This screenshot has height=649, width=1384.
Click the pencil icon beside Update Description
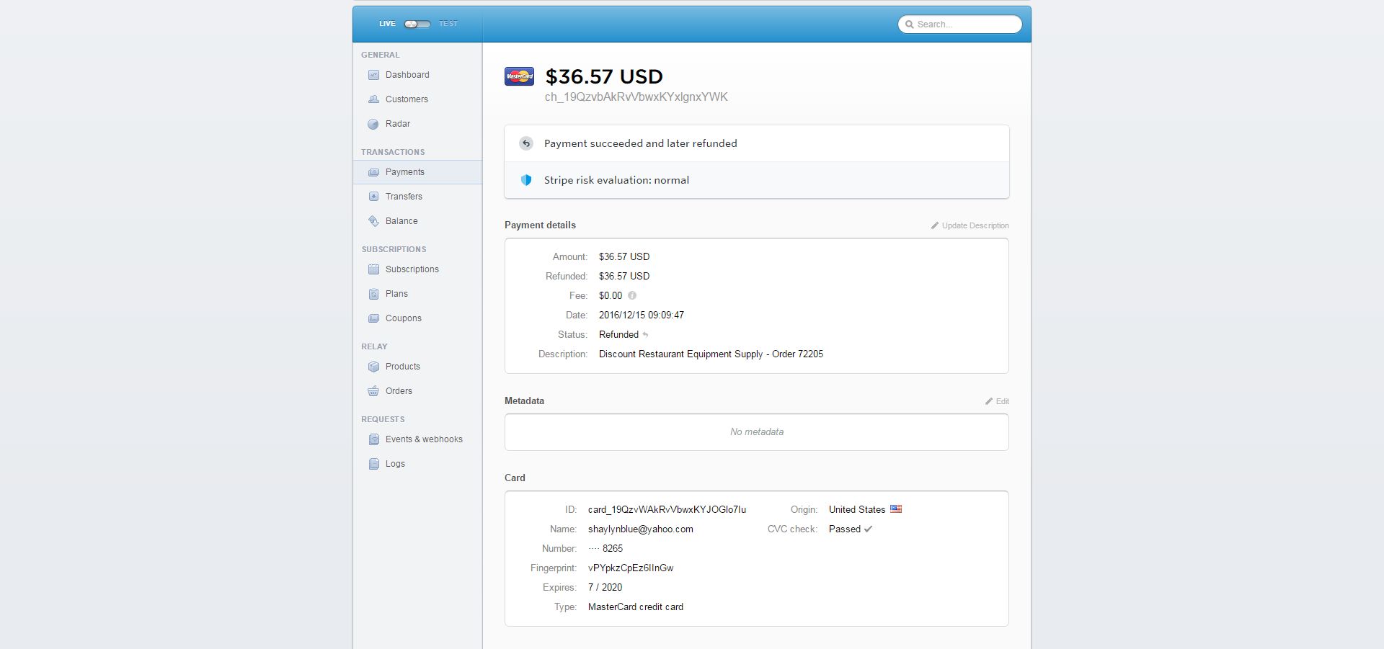935,225
